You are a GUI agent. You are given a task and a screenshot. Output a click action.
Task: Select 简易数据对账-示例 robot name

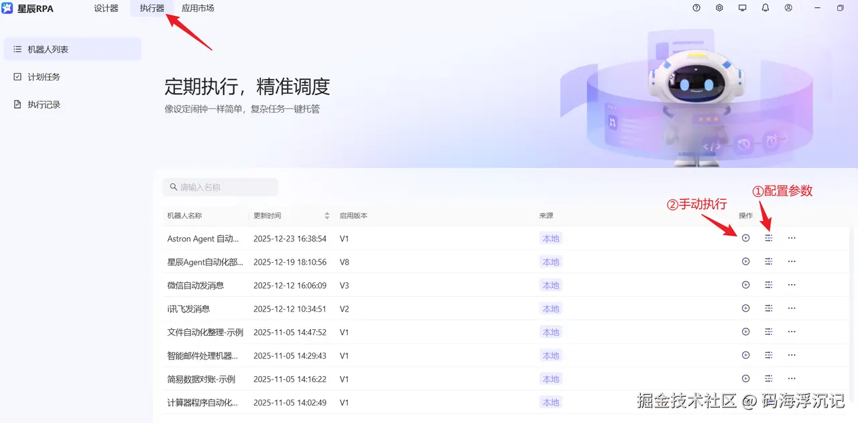pos(201,379)
